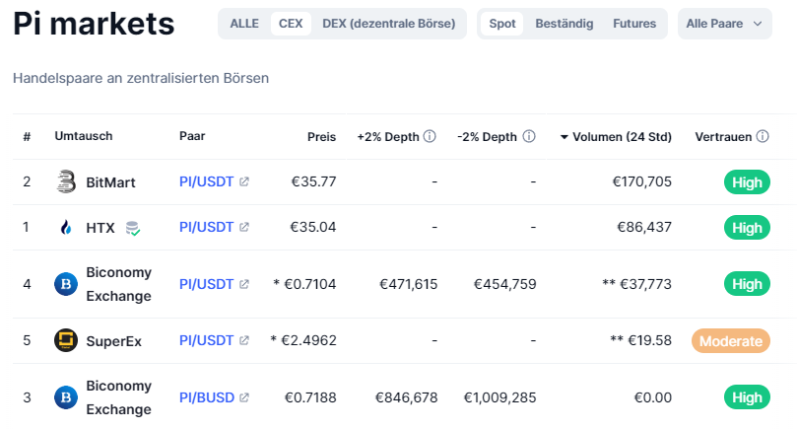The image size is (797, 430).
Task: Show info icon for +2% Depth
Action: pyautogui.click(x=430, y=136)
